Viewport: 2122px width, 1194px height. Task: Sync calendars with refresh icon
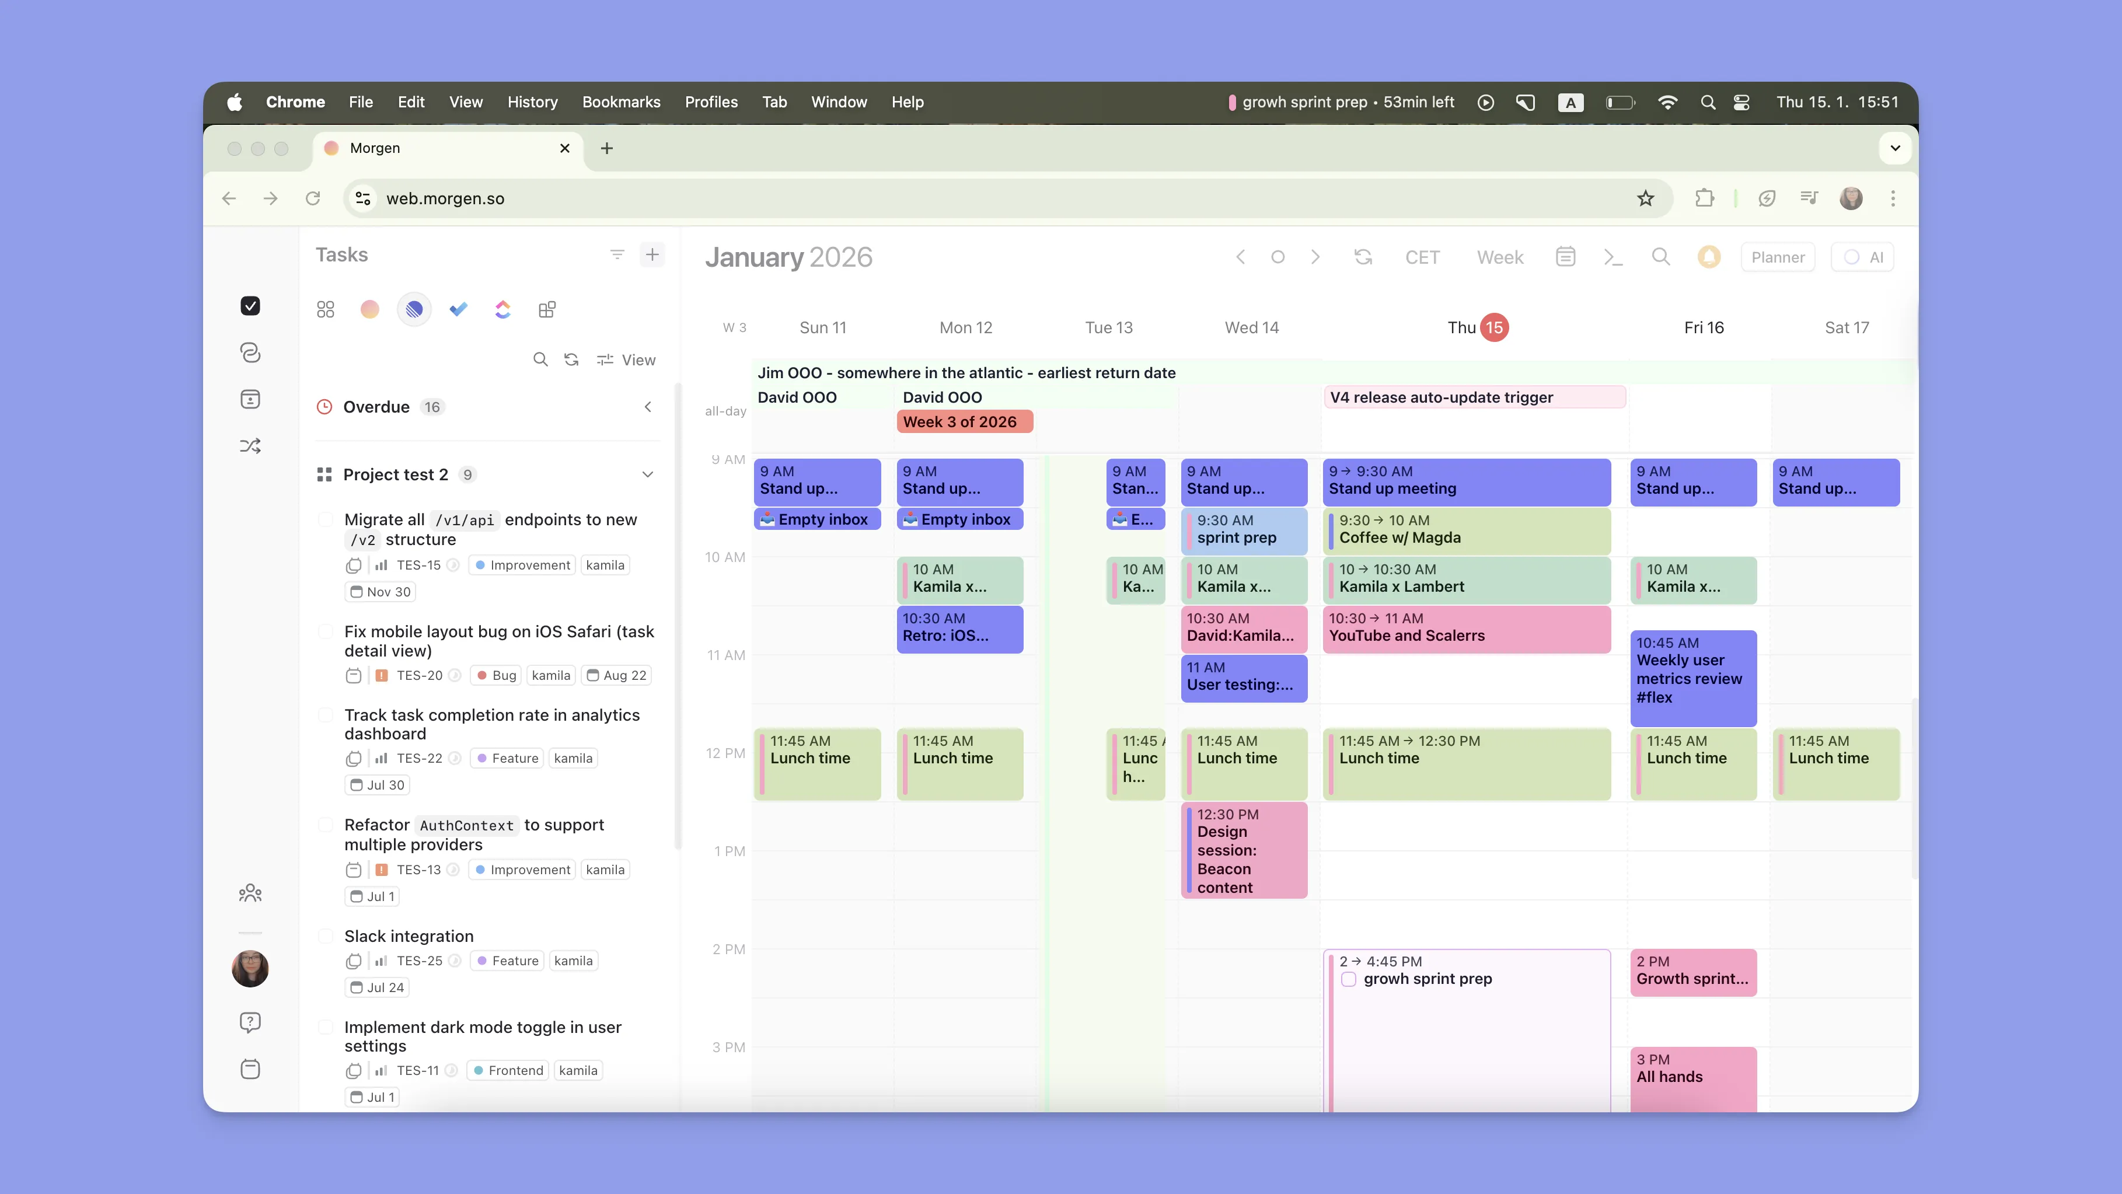pos(1363,257)
